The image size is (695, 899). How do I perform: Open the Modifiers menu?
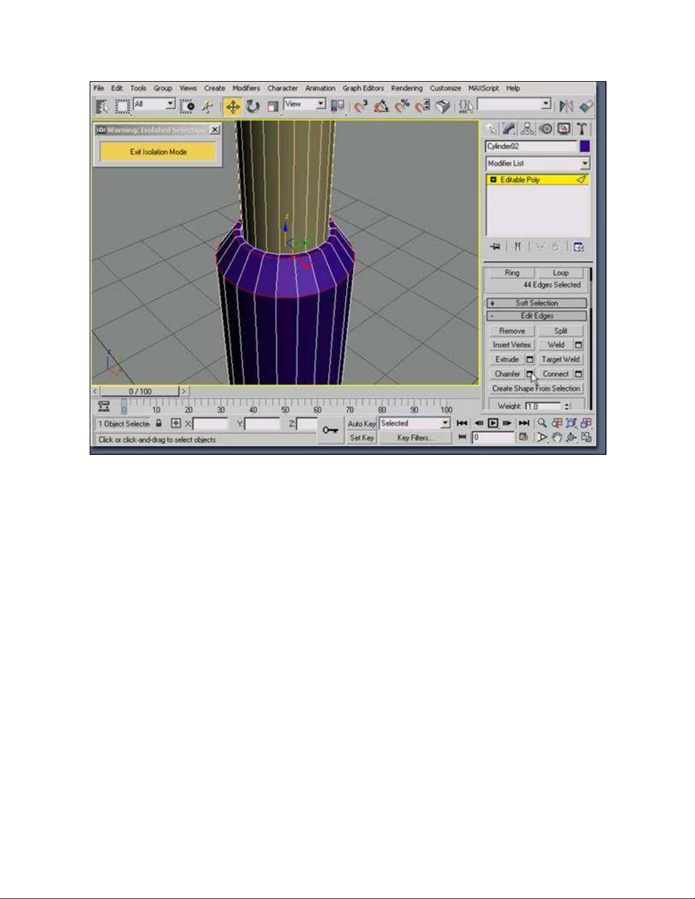coord(246,88)
